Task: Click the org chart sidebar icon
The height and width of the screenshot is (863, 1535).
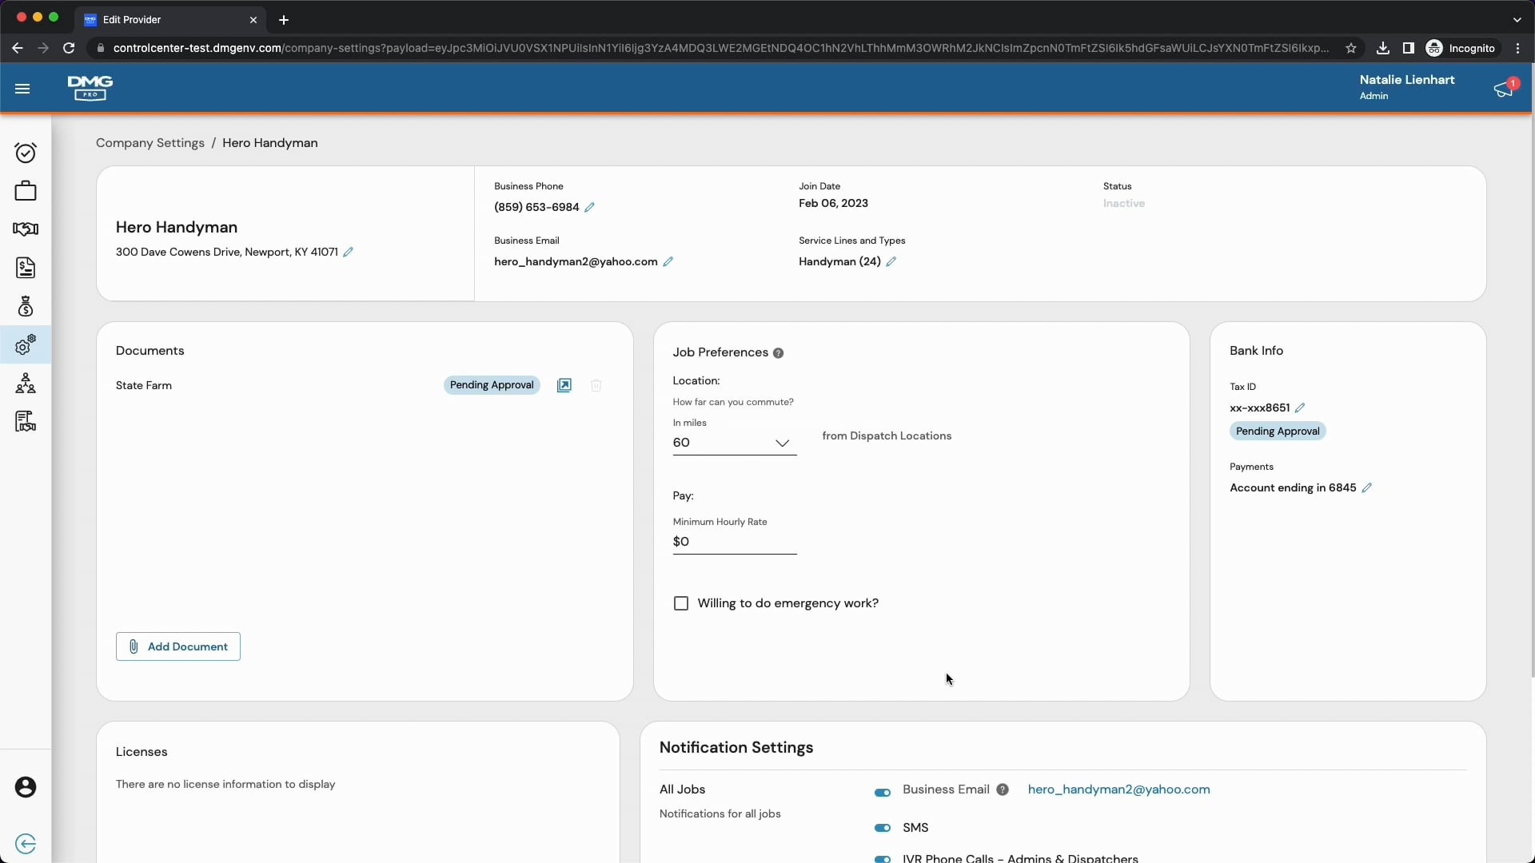Action: click(x=26, y=384)
